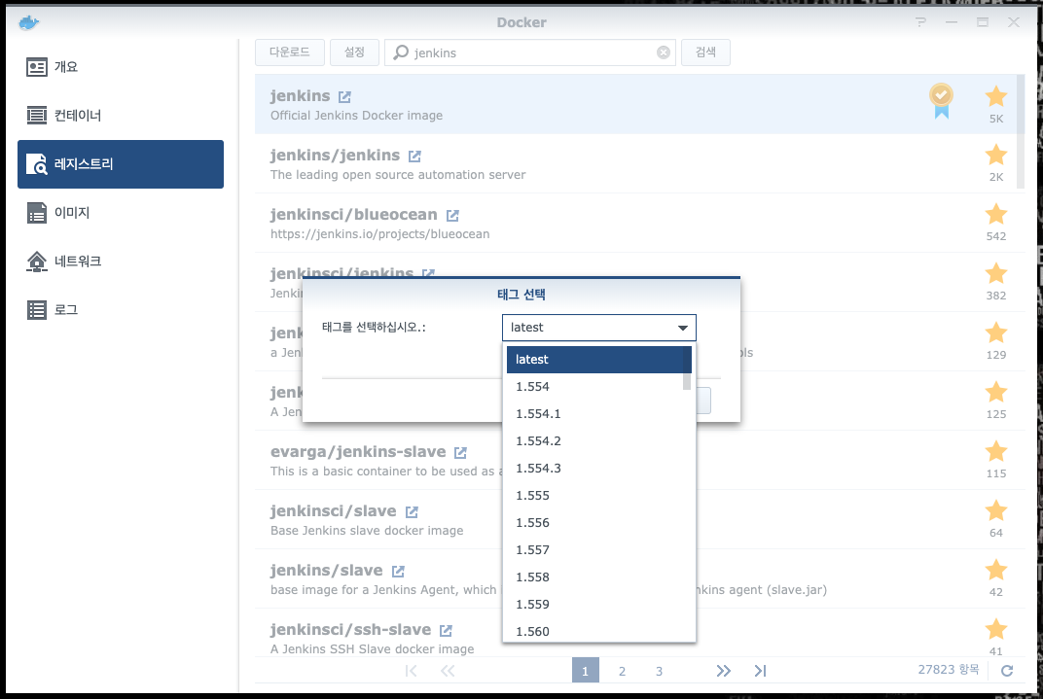The width and height of the screenshot is (1043, 699).
Task: Click the star icon showing 41
Action: [x=995, y=629]
